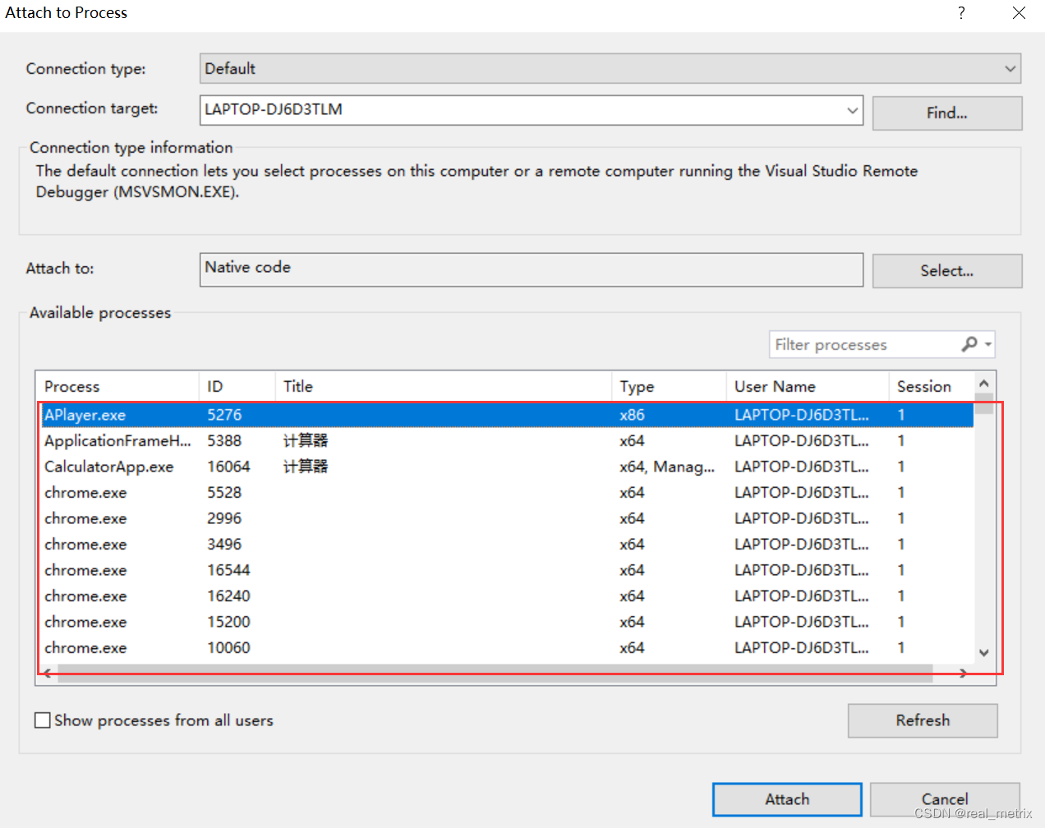Click scroll down arrow of process list
Image resolution: width=1045 pixels, height=828 pixels.
pos(983,653)
